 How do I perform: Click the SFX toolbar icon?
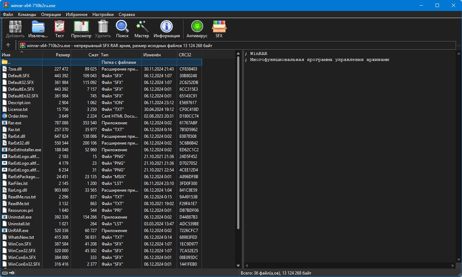click(219, 29)
